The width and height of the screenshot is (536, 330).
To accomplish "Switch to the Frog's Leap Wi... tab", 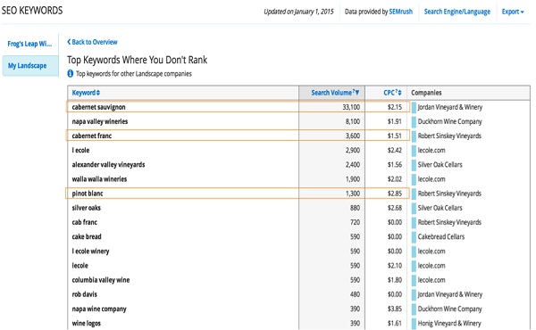I will (x=29, y=44).
